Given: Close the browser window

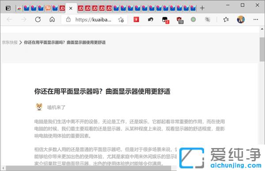Looking at the screenshot, I should pos(257,5).
